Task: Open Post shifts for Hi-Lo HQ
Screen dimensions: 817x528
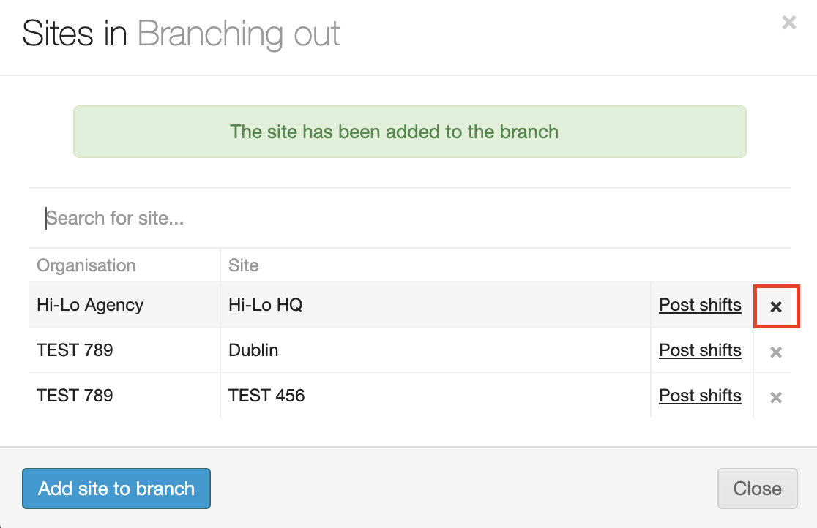Action: pos(700,305)
